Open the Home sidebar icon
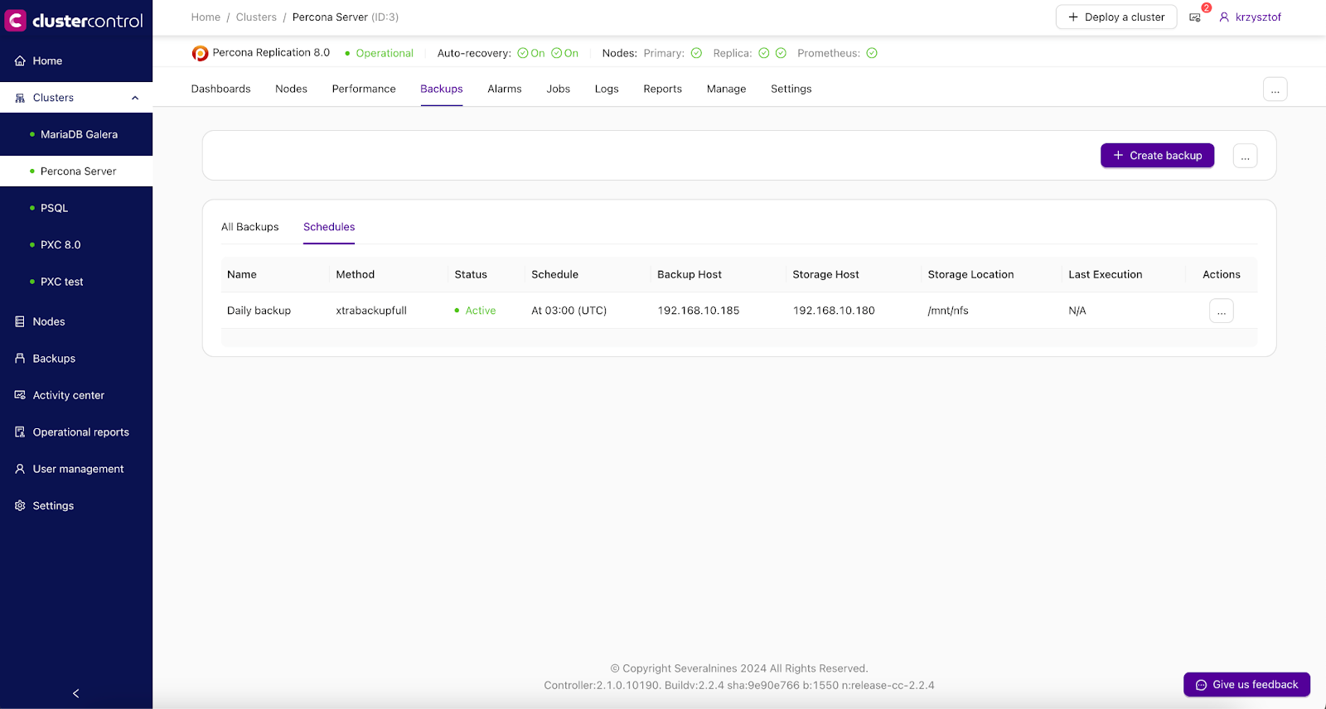Screen dimensions: 1326x709 click(x=20, y=61)
